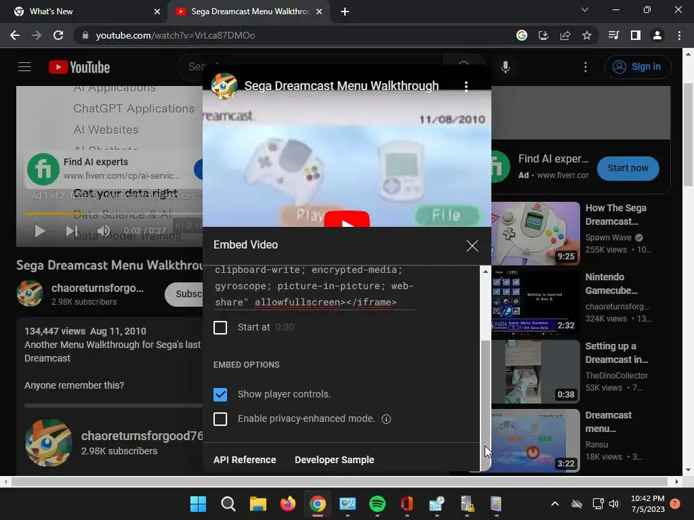Open YouTube settings three-dot menu beside Sign in
Image resolution: width=694 pixels, height=520 pixels.
coord(585,67)
